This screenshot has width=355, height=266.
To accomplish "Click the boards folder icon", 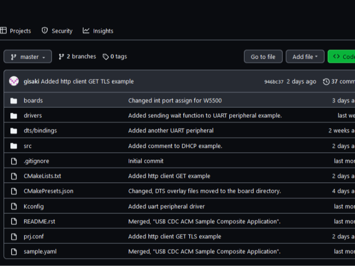I will [x=14, y=100].
